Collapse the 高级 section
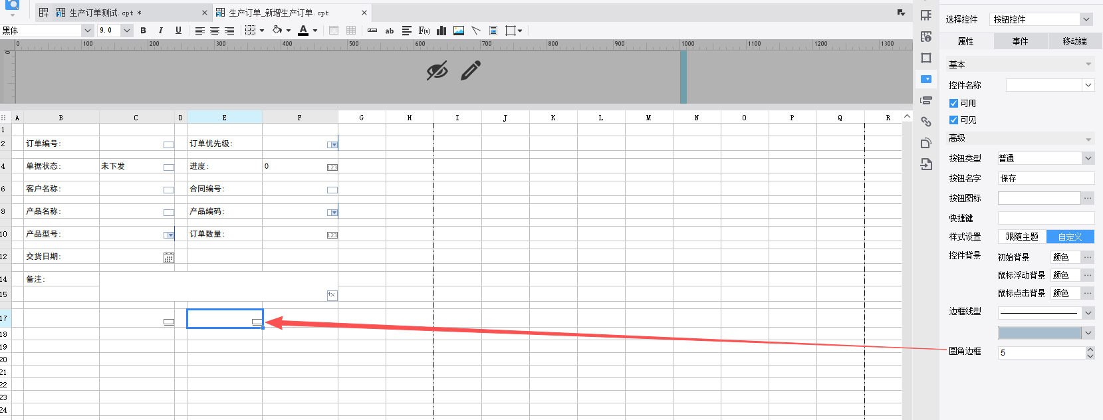Viewport: 1103px width, 420px height. [1088, 139]
